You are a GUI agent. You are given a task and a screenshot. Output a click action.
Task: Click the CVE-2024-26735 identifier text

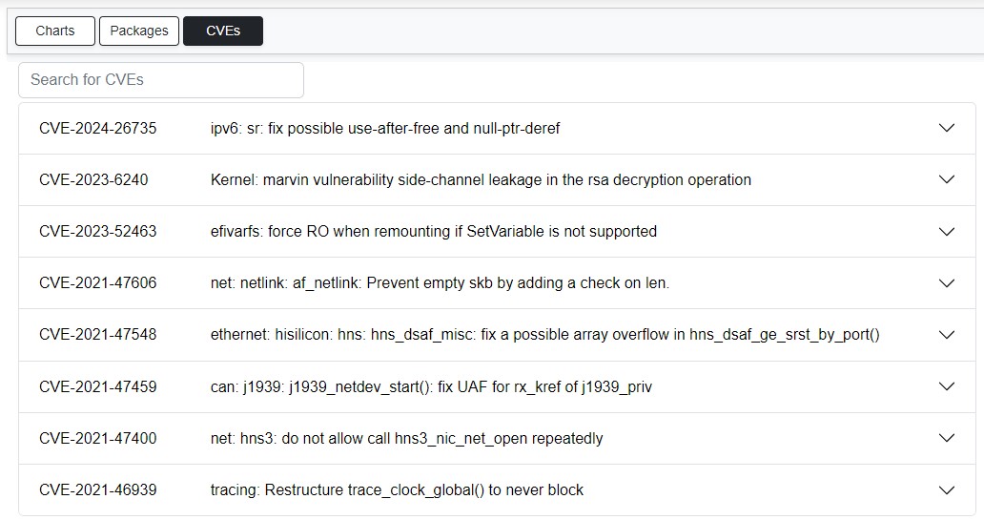97,128
